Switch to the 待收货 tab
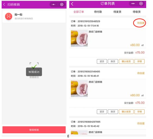Screen dimensions: 153x139 point(137,12)
